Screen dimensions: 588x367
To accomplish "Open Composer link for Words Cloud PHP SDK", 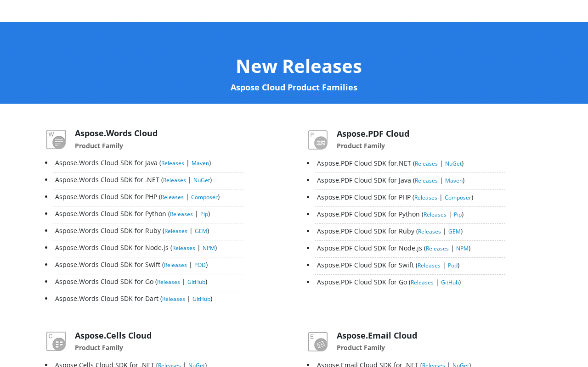I will [204, 197].
